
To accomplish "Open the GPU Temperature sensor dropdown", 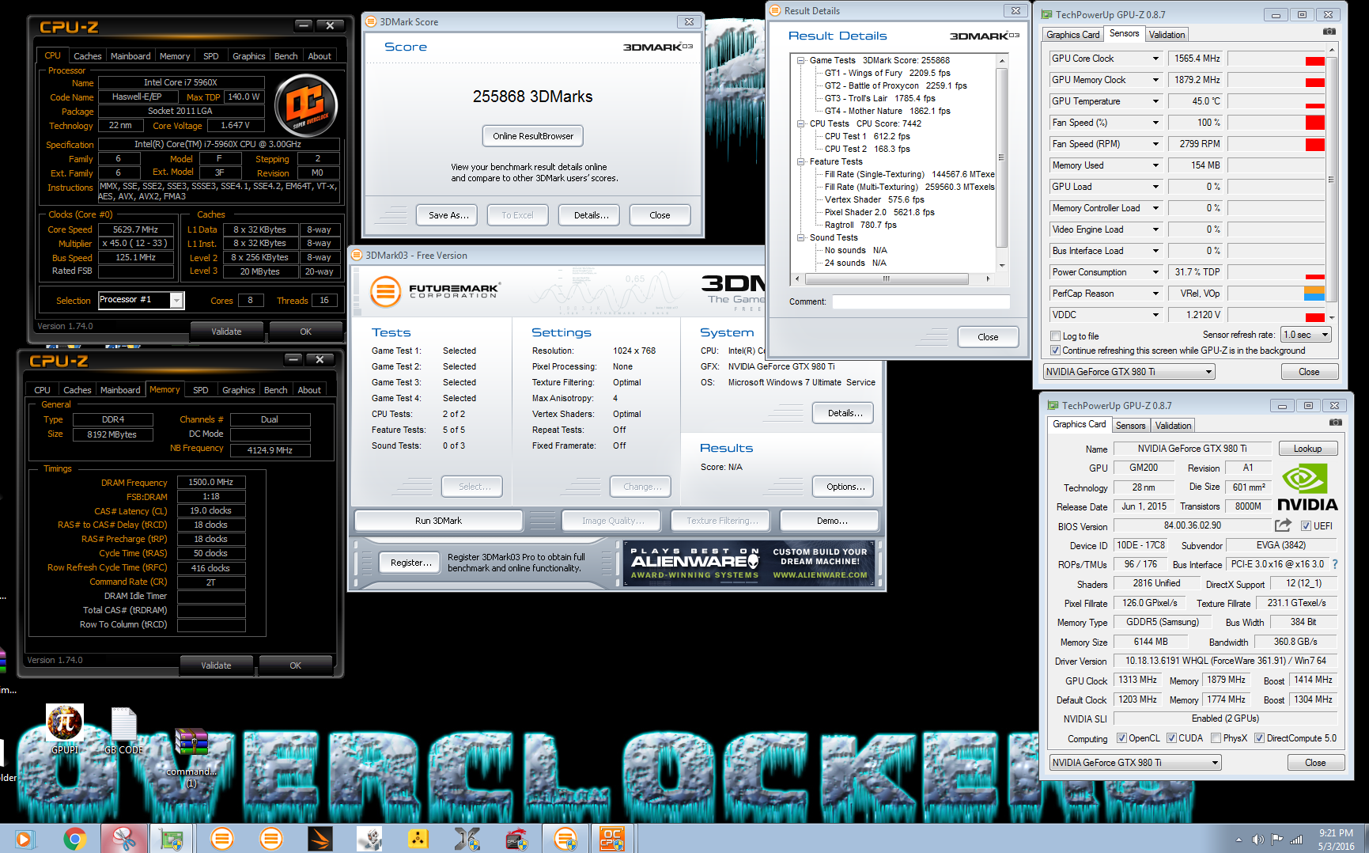I will 1155,101.
